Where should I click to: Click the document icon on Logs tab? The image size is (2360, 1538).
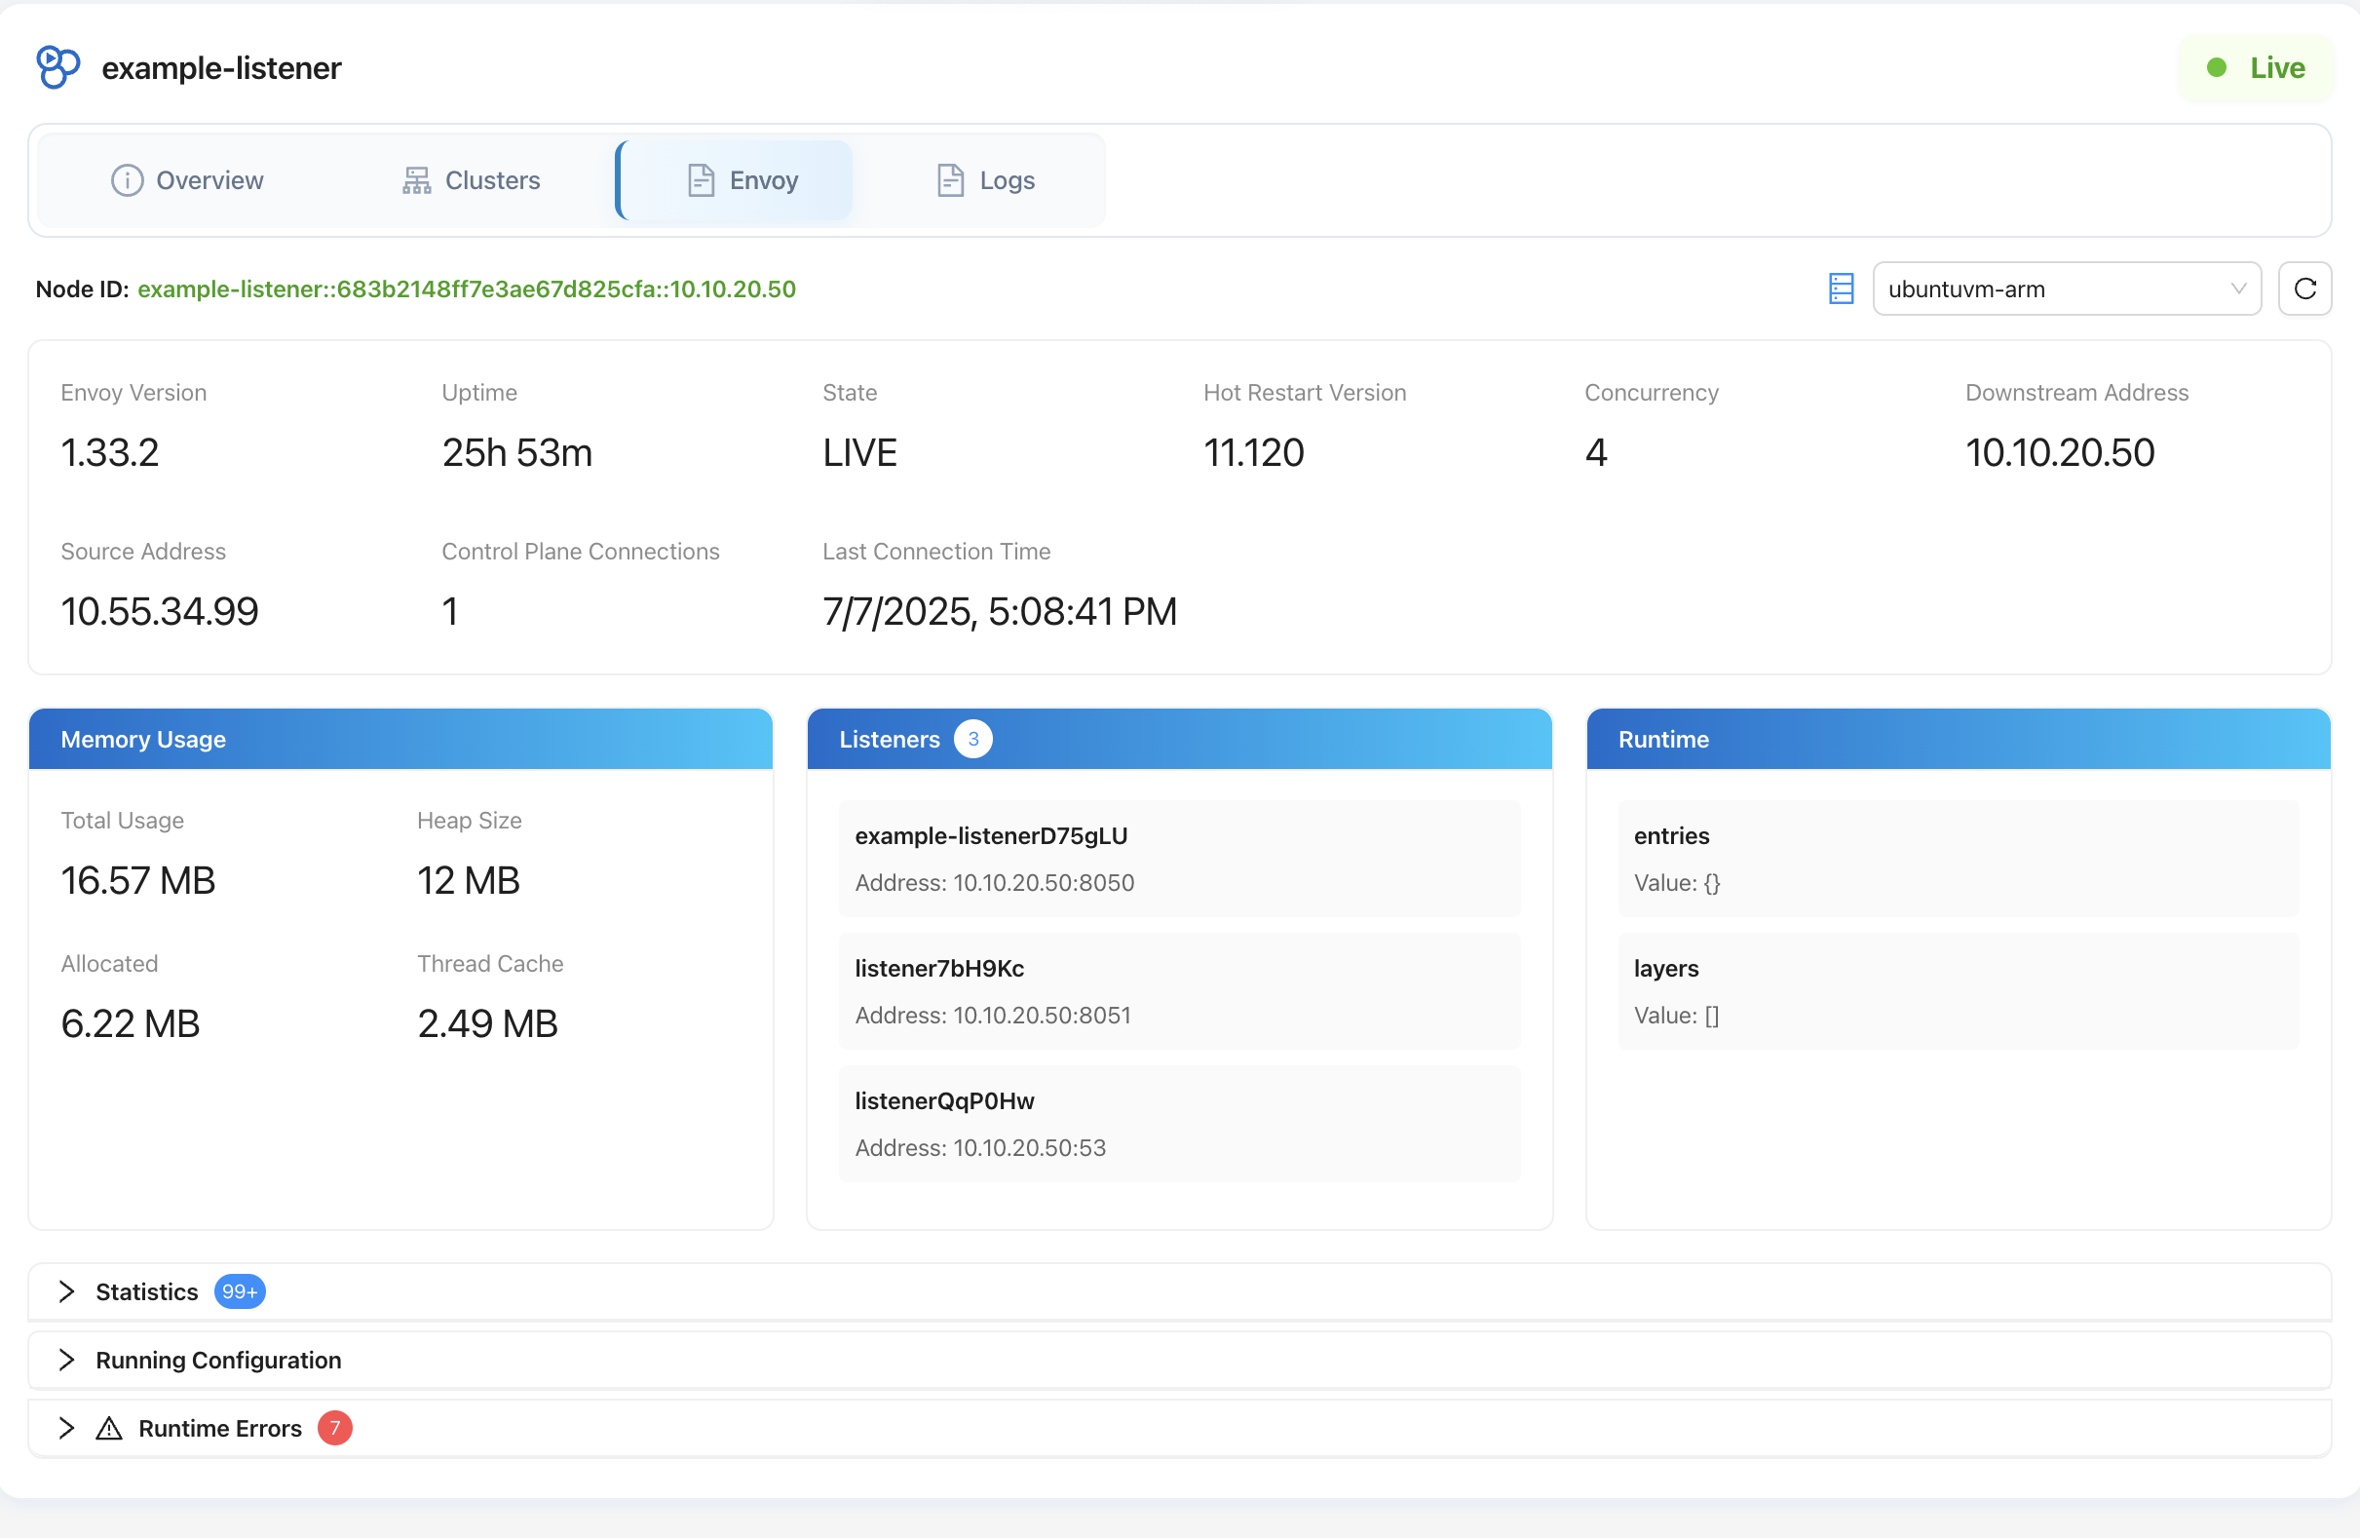click(x=950, y=180)
